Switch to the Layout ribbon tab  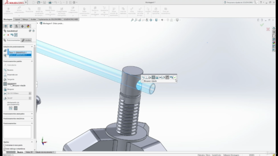tap(17, 19)
